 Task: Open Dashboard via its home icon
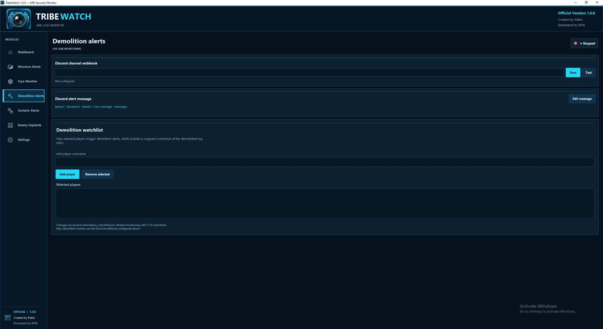pos(10,52)
